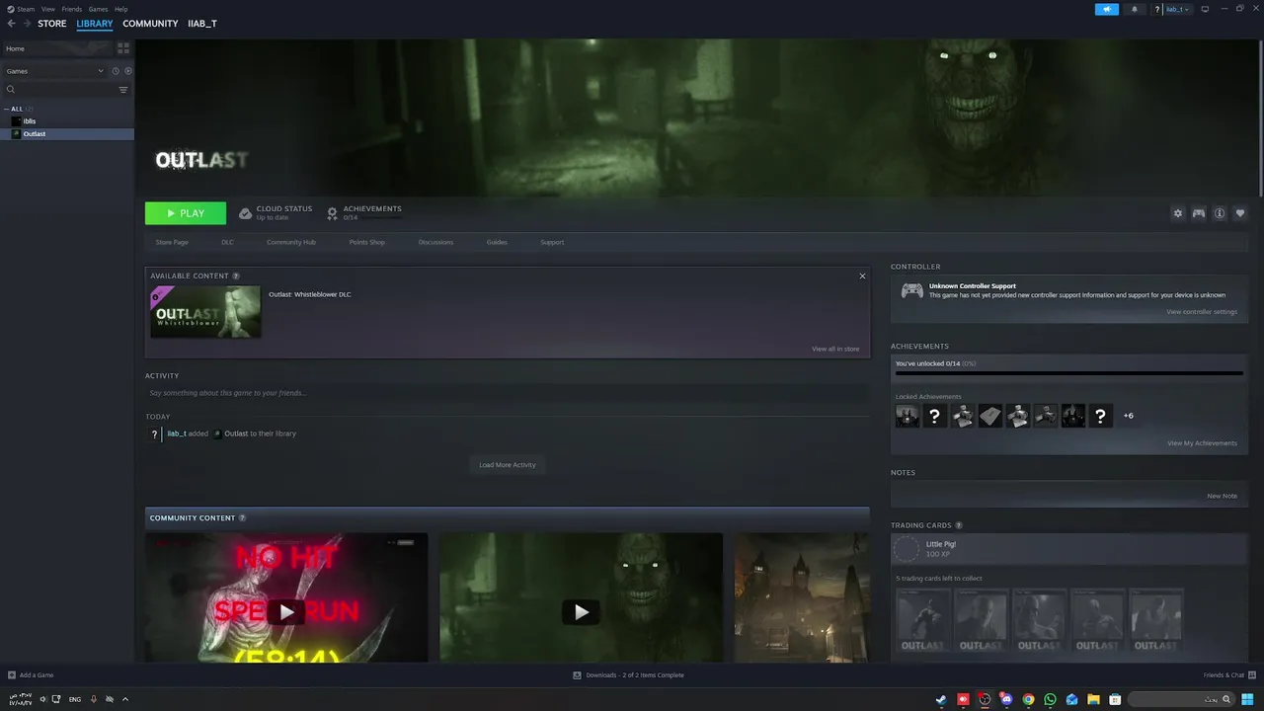Open Friends & Chat

click(x=1227, y=675)
